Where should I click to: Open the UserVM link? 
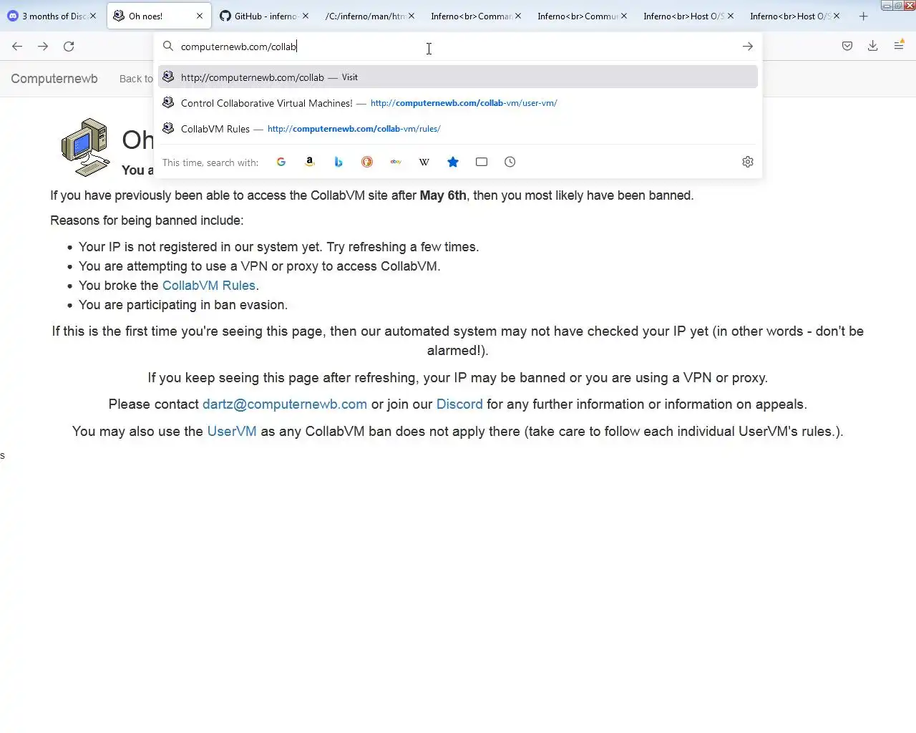point(232,432)
